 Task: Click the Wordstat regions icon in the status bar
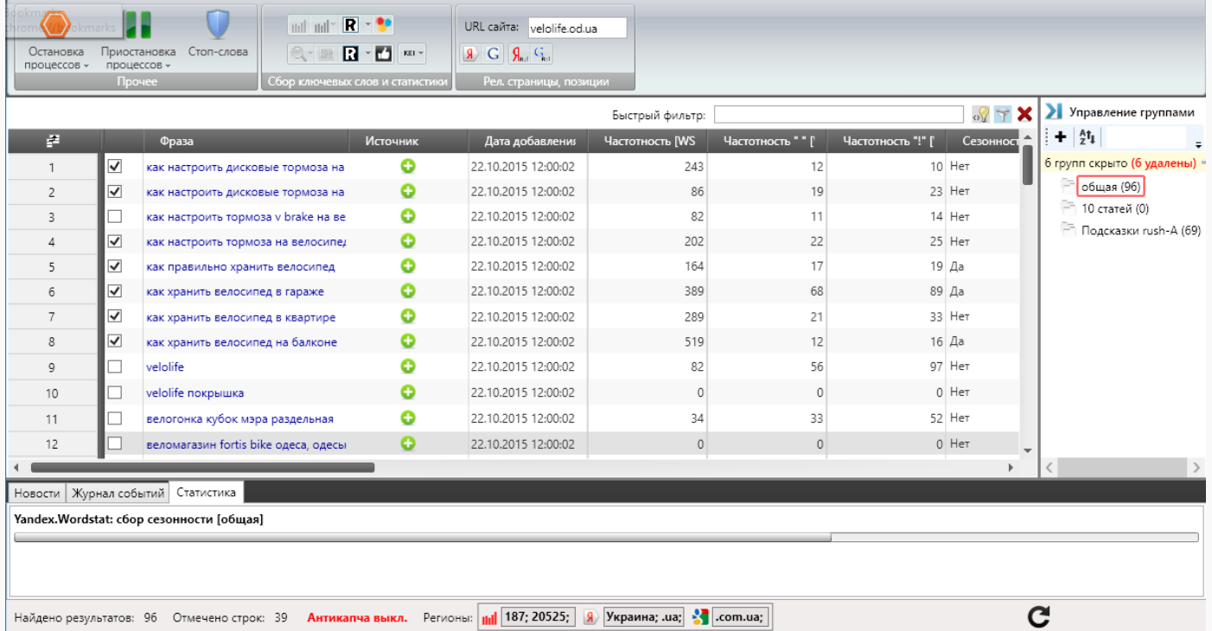point(488,617)
